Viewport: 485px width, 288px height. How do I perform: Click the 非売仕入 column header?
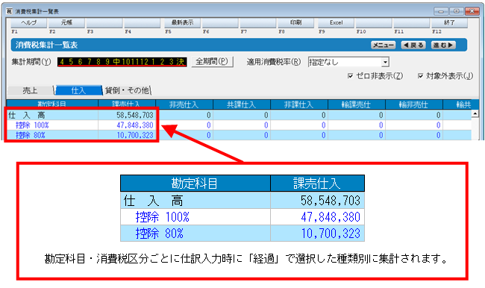coord(184,104)
